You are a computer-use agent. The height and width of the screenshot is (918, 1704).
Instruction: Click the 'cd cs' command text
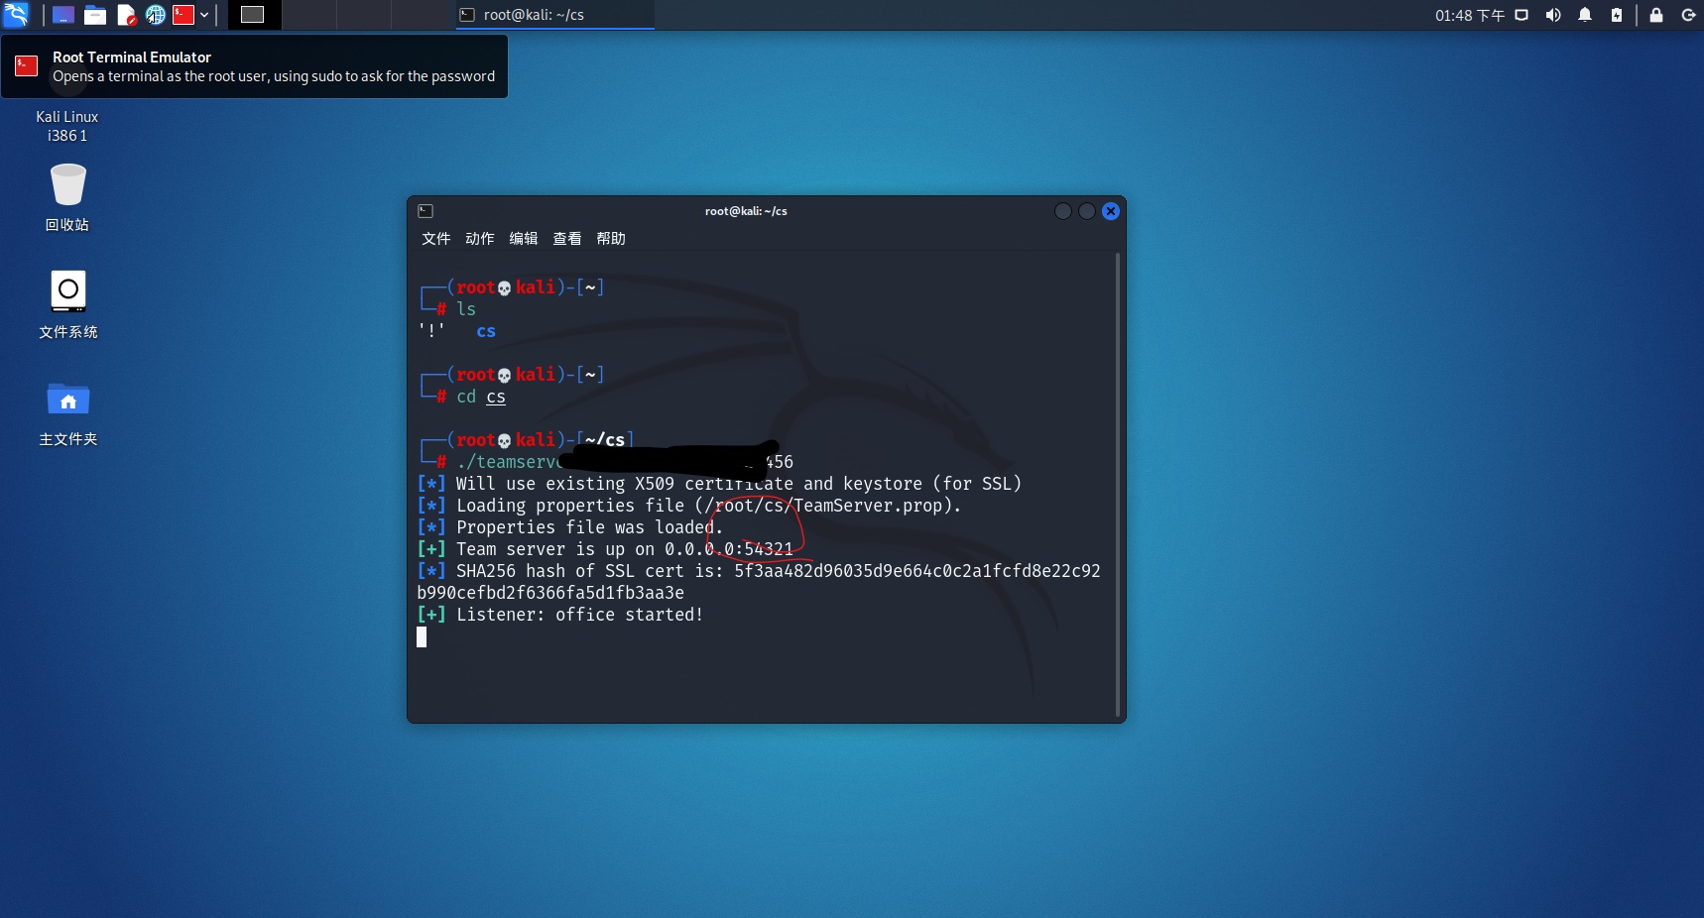coord(481,397)
